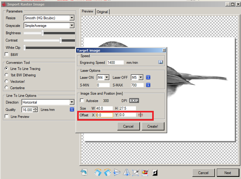Screen dimensions: 241x179
Task: Click the S-MIN input field
Action: [103, 85]
